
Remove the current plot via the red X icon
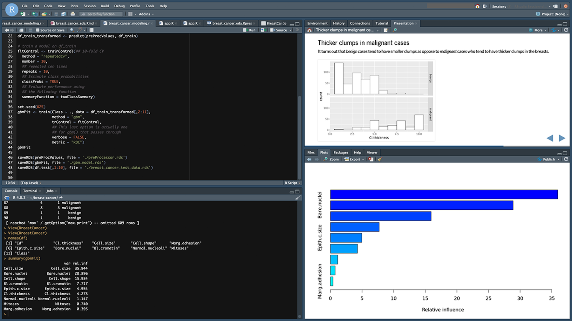click(x=371, y=159)
